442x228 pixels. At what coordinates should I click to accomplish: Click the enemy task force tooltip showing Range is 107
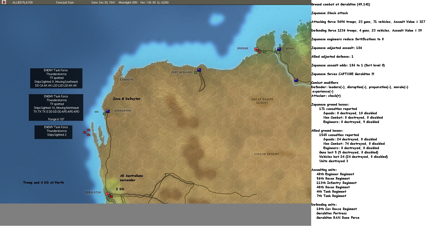[x=56, y=107]
